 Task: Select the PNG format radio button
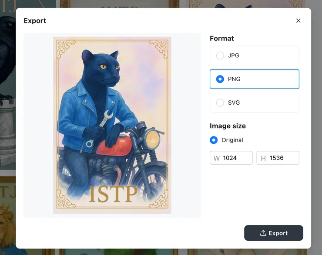tap(220, 79)
